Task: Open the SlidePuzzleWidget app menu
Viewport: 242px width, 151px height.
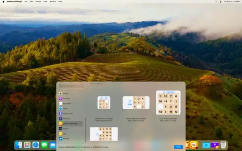Action: click(x=14, y=2)
